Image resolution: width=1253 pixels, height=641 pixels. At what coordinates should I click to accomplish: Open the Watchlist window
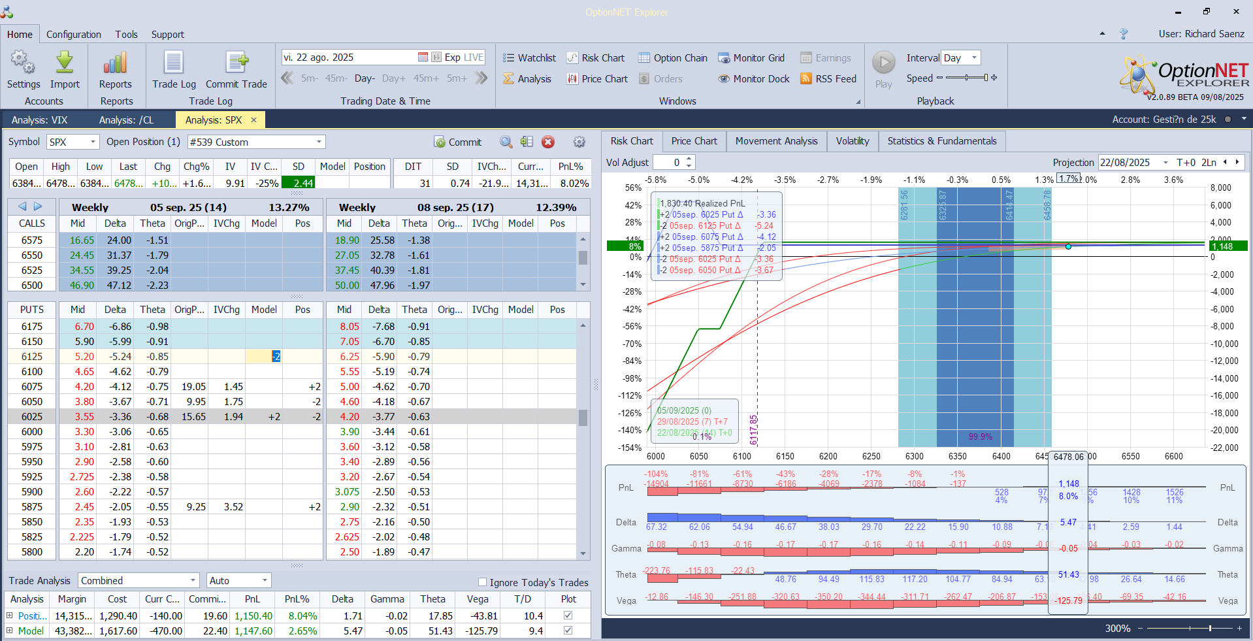(x=529, y=58)
